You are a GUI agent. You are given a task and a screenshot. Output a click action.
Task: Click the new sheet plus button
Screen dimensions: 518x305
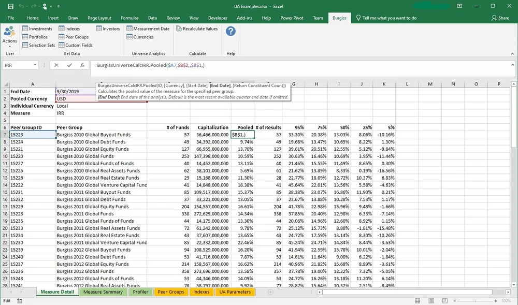270,292
